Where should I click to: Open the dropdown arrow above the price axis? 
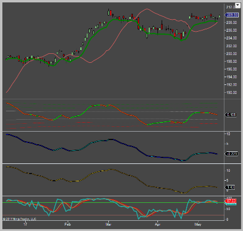click(x=238, y=5)
